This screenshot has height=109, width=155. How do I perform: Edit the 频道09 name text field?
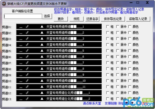[x=59, y=75]
